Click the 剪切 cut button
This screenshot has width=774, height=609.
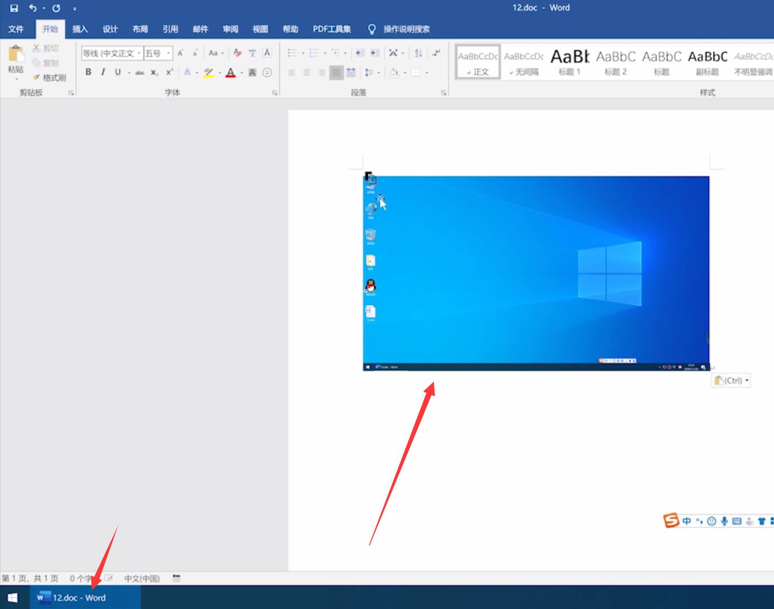(46, 49)
